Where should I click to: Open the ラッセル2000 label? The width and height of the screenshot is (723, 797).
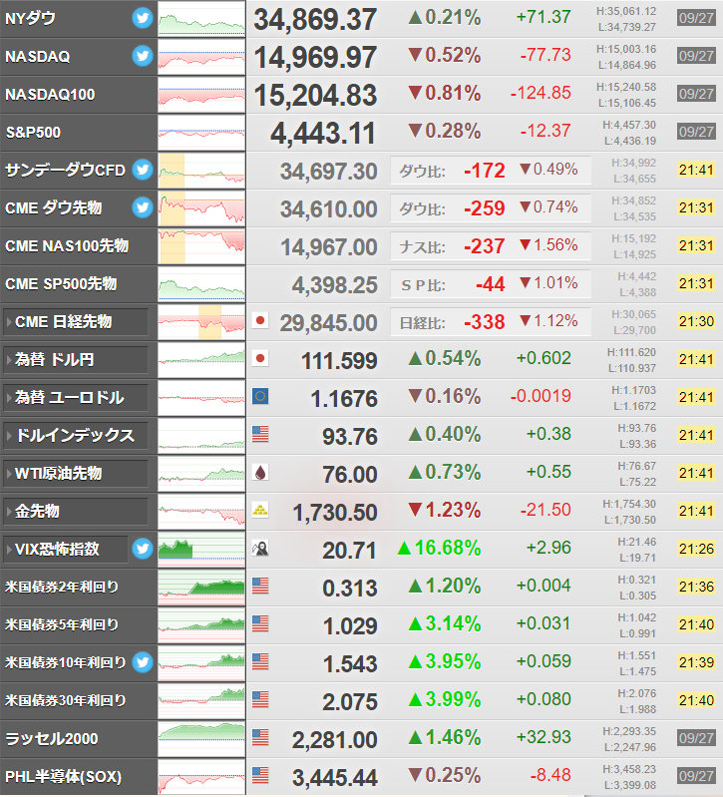pos(51,738)
